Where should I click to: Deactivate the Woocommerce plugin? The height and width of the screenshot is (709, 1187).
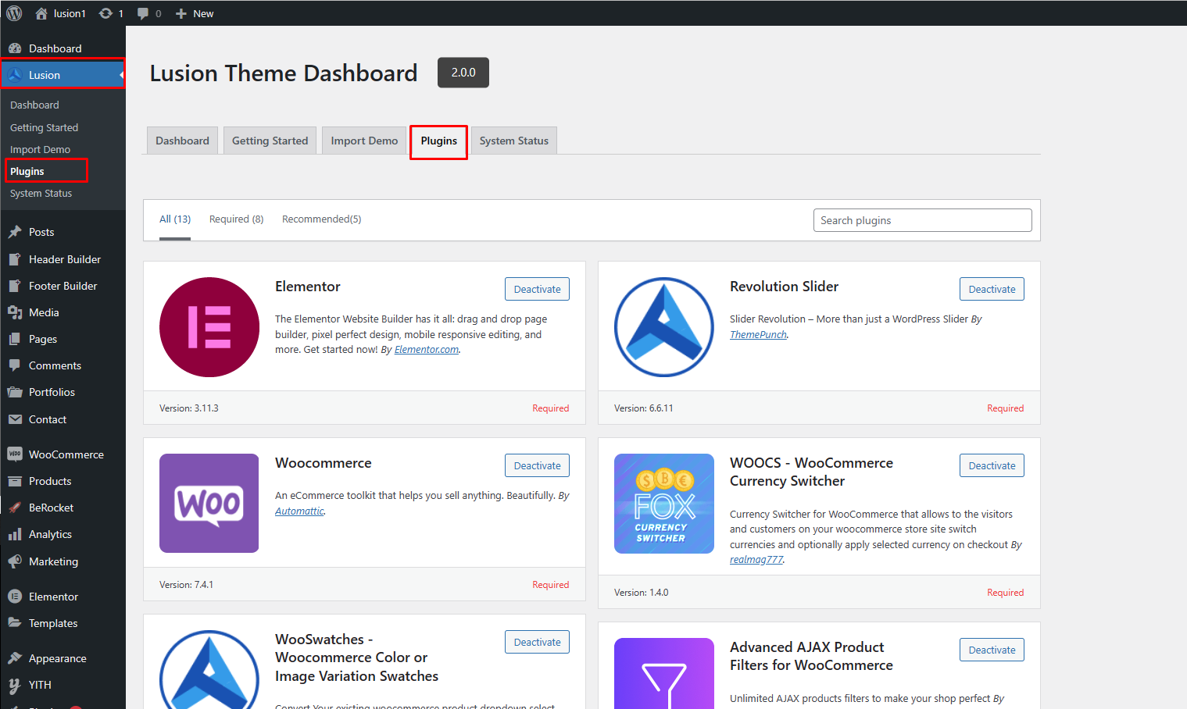(x=538, y=465)
